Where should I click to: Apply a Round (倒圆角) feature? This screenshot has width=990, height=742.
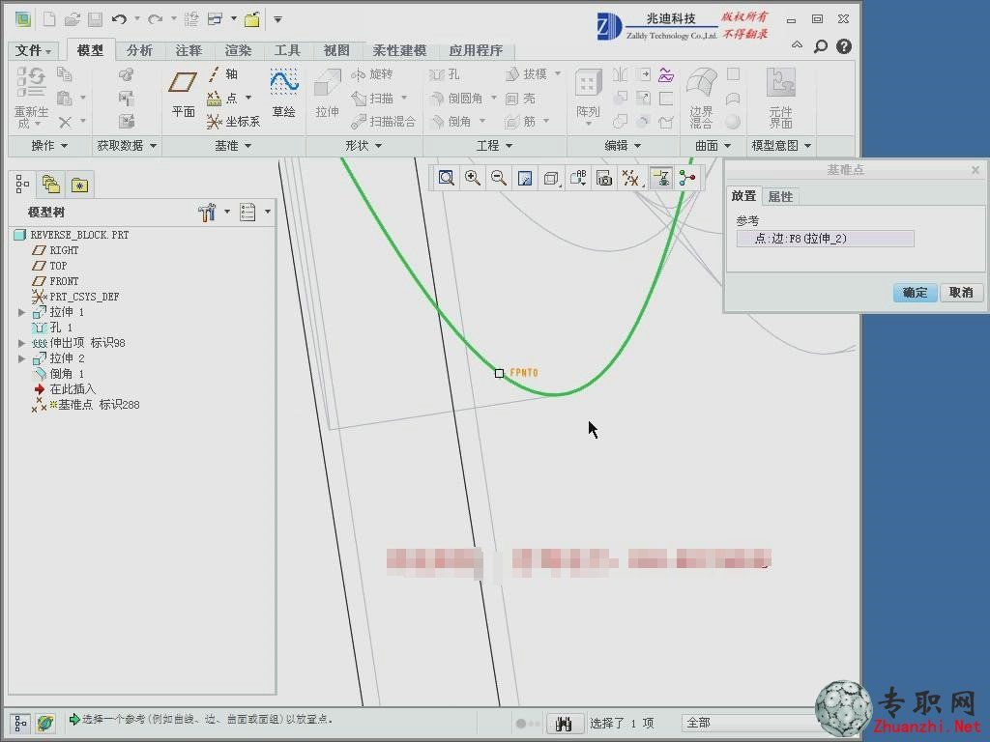point(456,98)
